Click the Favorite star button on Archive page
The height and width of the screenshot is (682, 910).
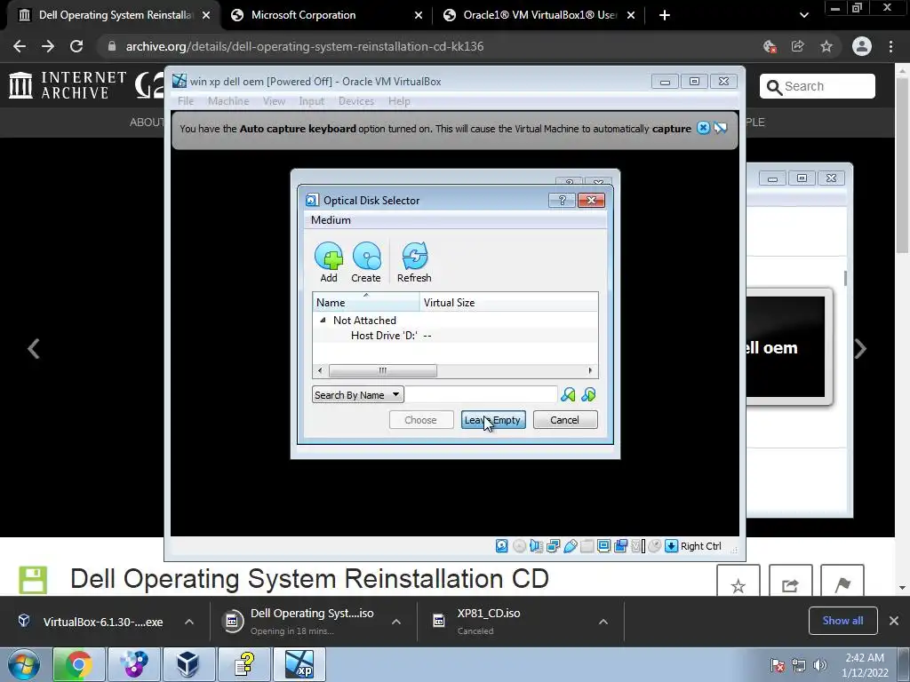738,582
